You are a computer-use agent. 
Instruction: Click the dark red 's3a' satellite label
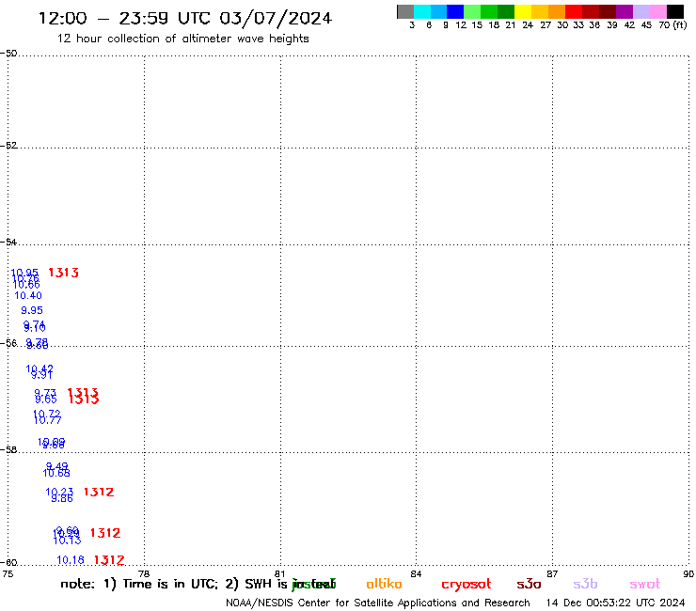coord(529,584)
